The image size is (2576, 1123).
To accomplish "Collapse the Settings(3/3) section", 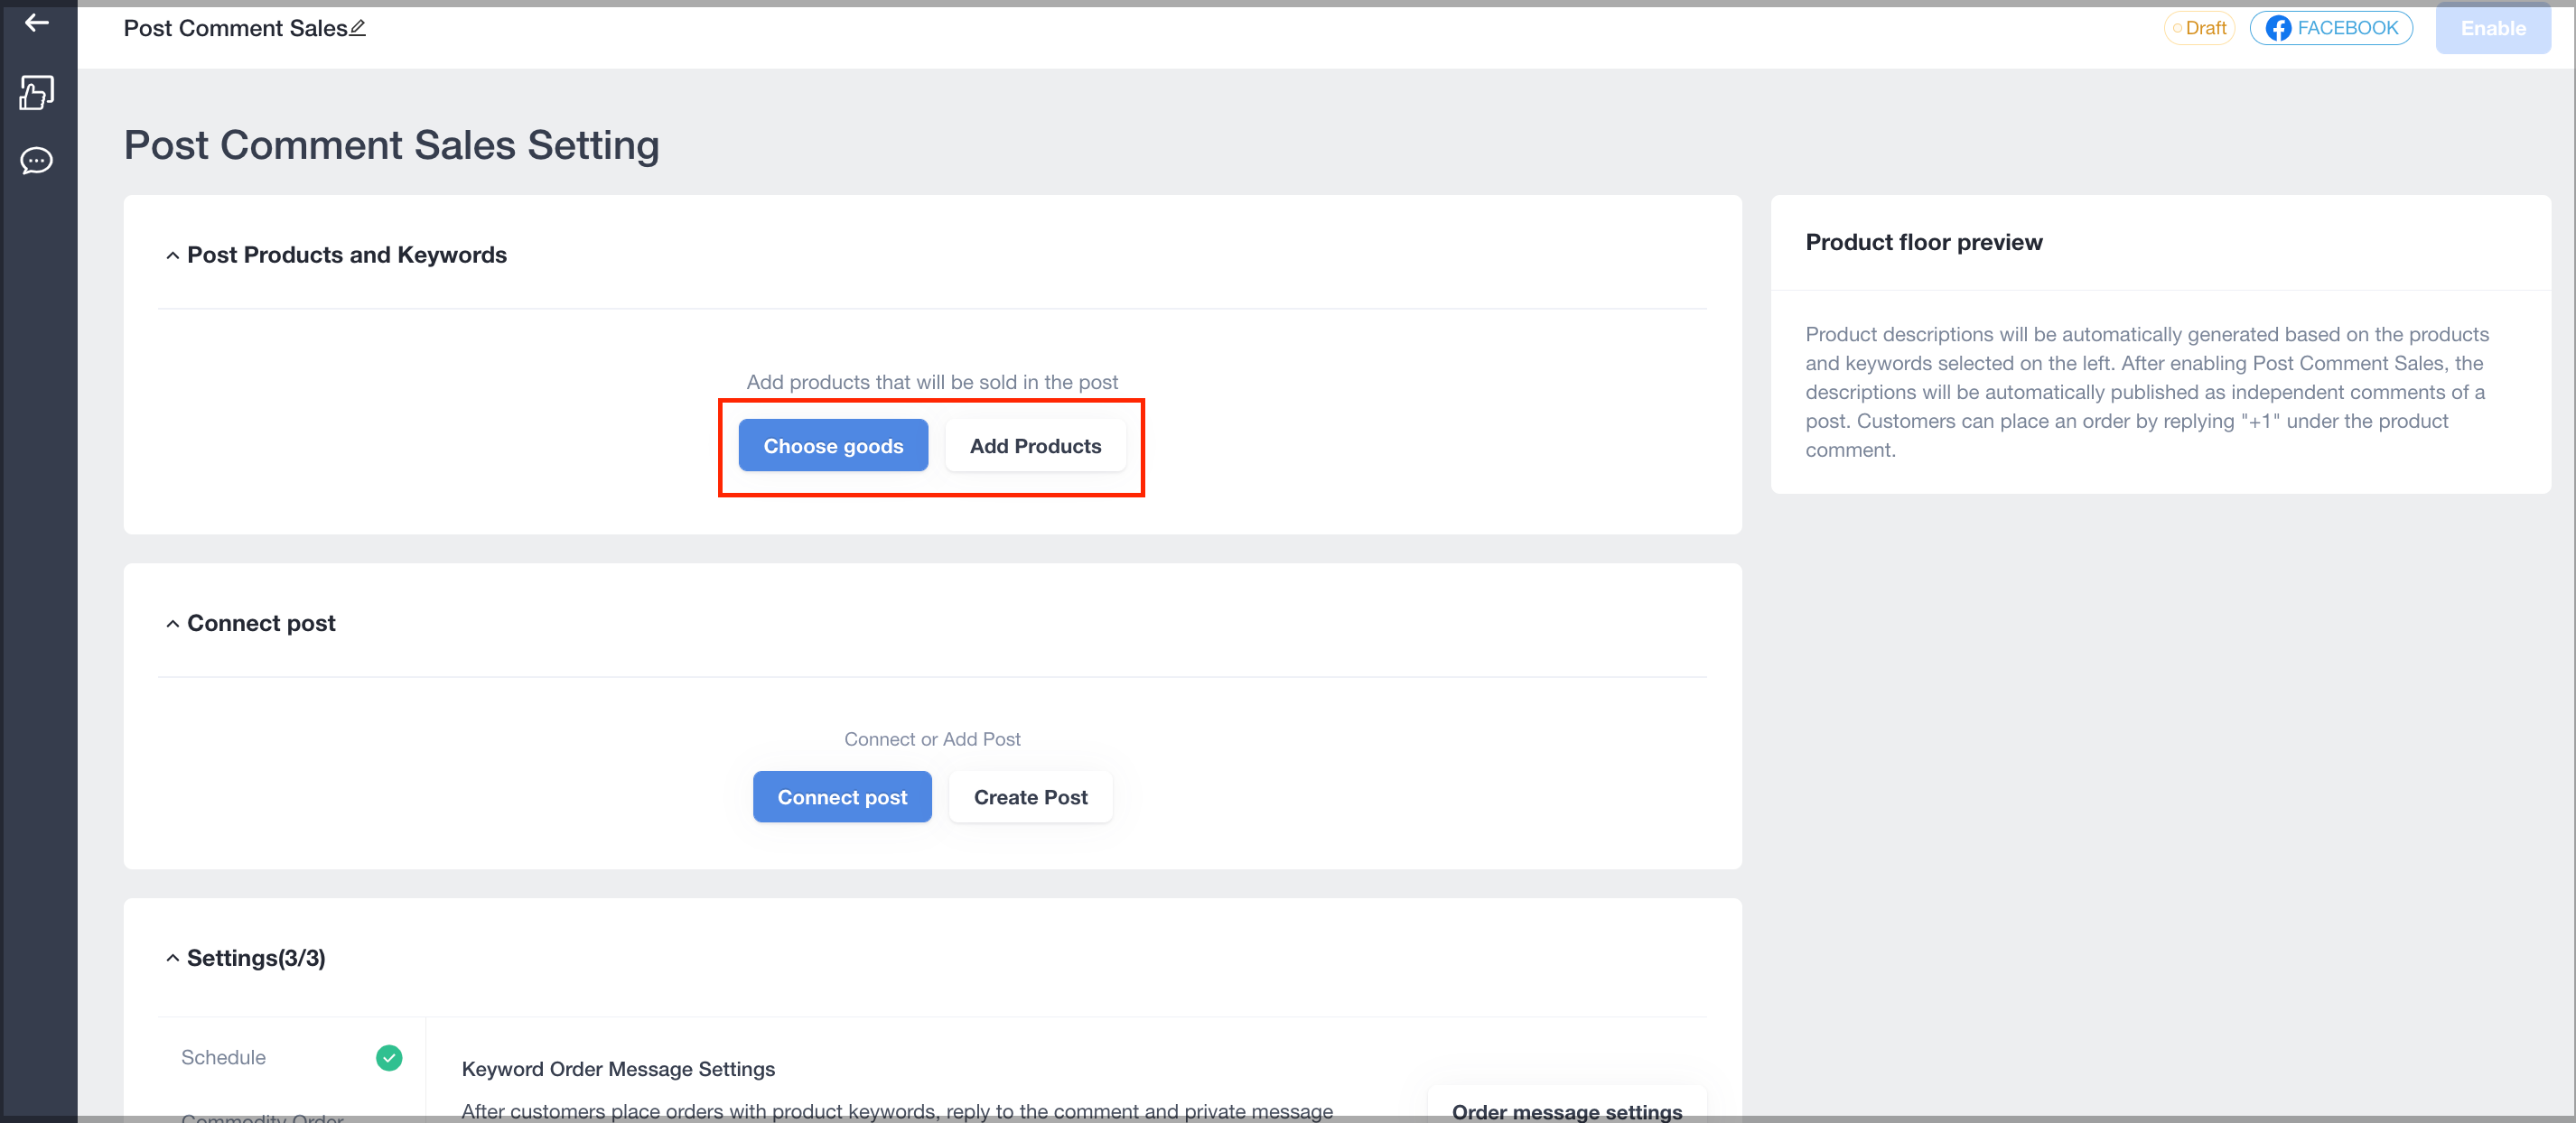I will (x=173, y=958).
